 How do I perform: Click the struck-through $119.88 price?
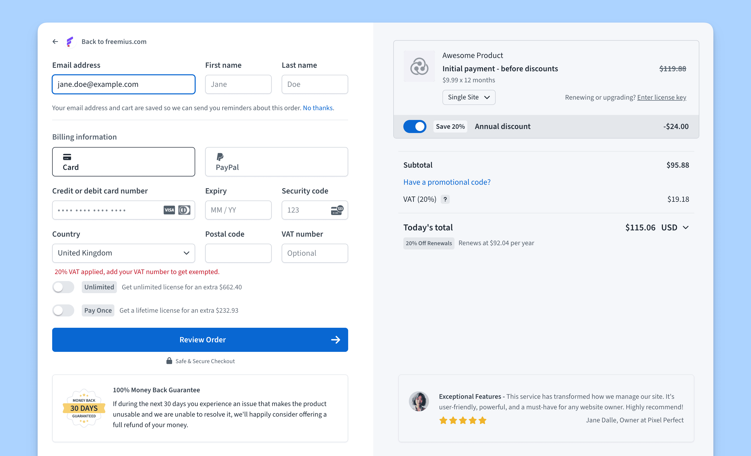[672, 69]
